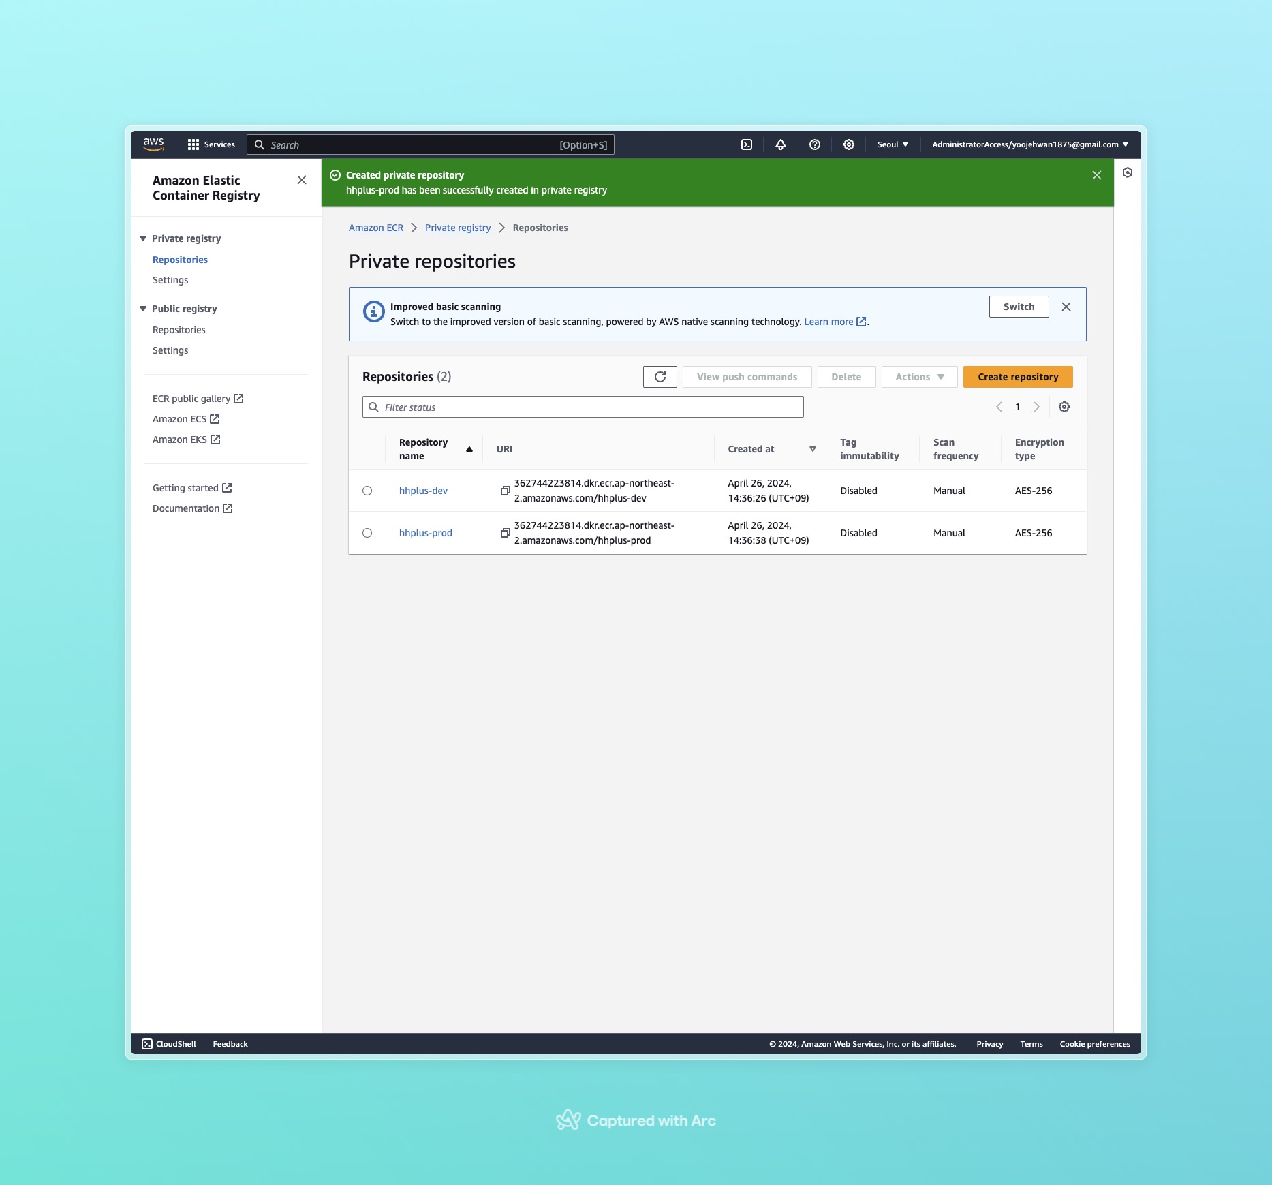Open Getting started link
Viewport: 1272px width, 1185px height.
192,488
